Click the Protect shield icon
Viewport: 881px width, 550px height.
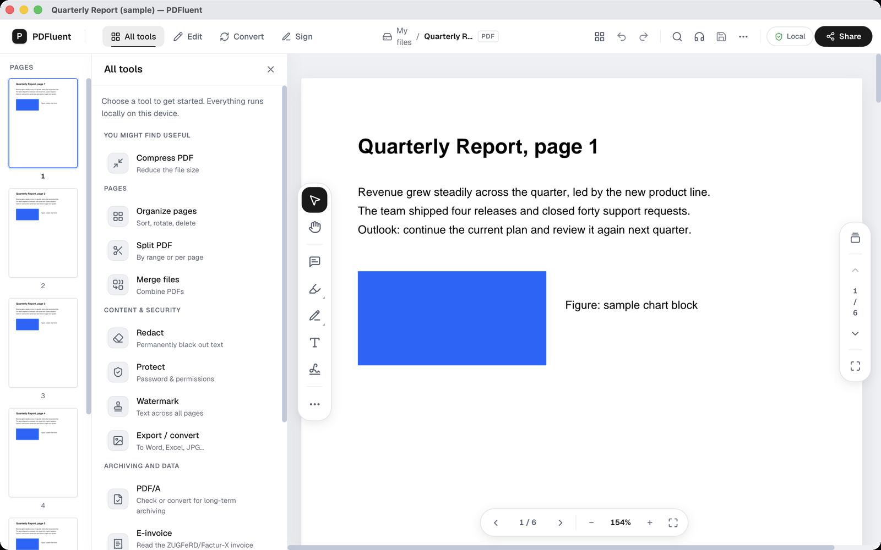coord(118,372)
